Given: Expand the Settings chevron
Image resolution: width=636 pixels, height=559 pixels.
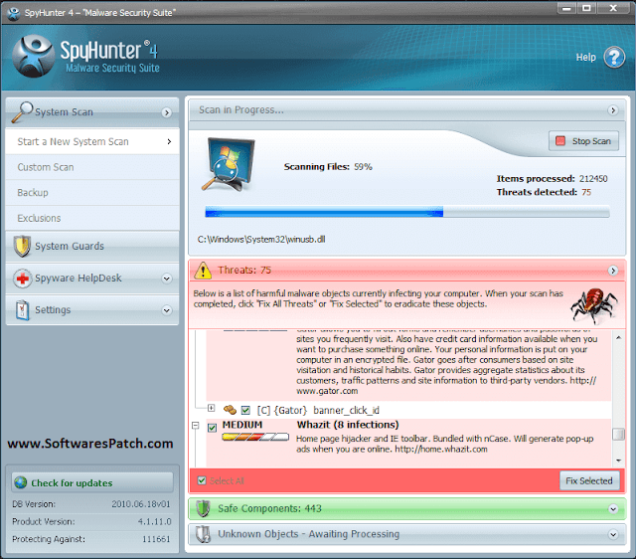Looking at the screenshot, I should [166, 310].
